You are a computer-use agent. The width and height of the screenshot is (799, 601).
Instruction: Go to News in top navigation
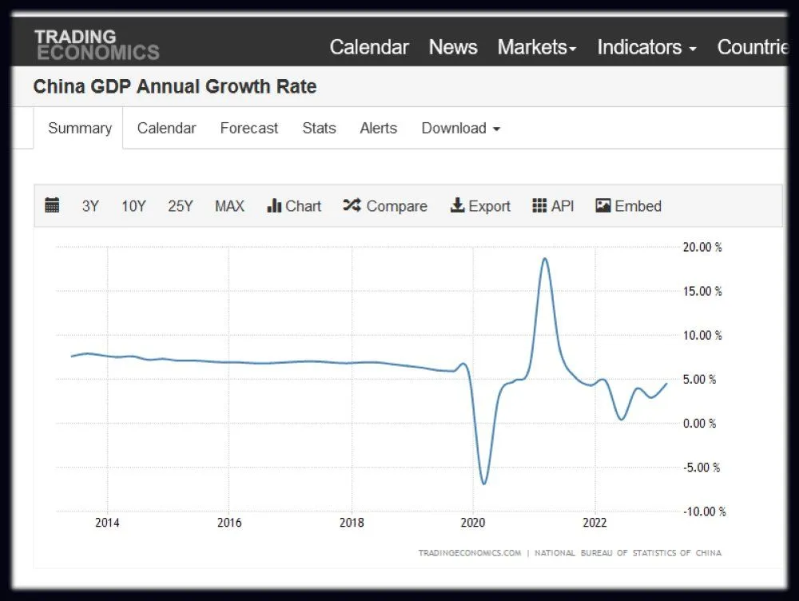[453, 47]
